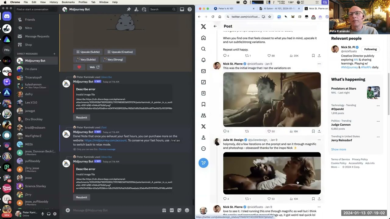Create a new direct message plus icon
Viewport: 390px width, 219px height.
click(x=54, y=54)
